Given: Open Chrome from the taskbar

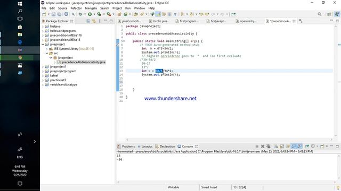Looking at the screenshot, I should (x=20, y=58).
